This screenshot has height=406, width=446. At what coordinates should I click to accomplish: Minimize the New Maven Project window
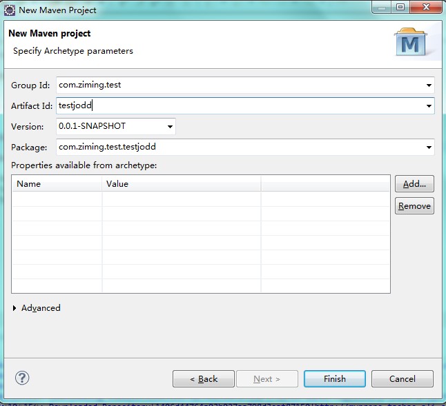(x=382, y=7)
